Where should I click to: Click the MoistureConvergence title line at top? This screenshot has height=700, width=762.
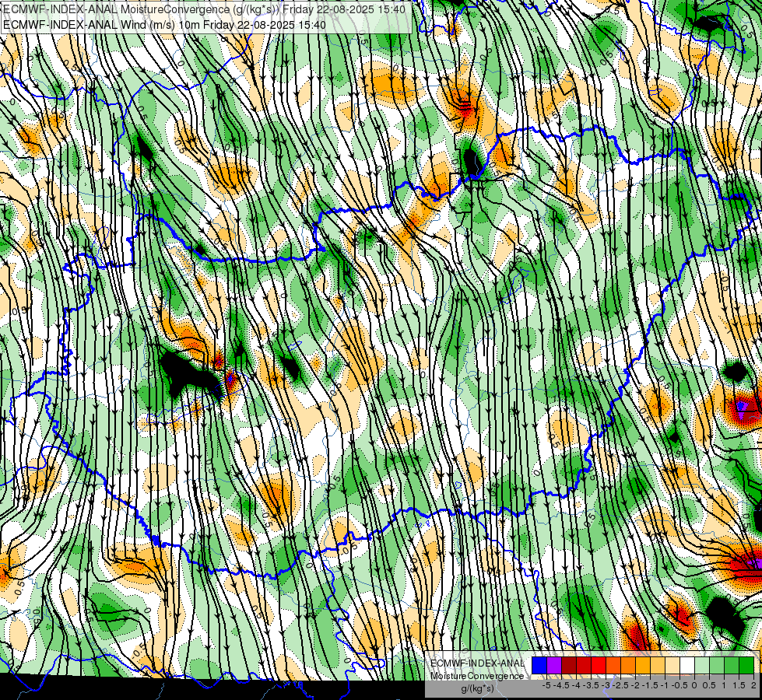pos(204,9)
